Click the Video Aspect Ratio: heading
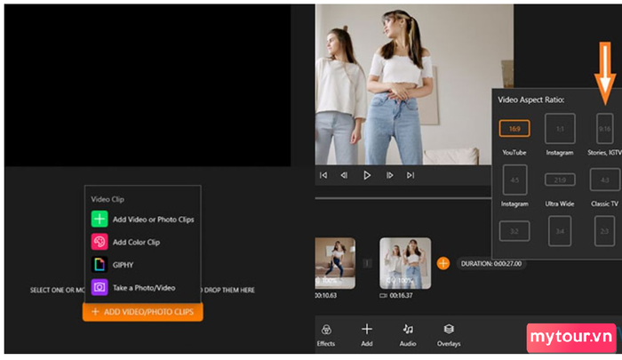 pos(531,100)
